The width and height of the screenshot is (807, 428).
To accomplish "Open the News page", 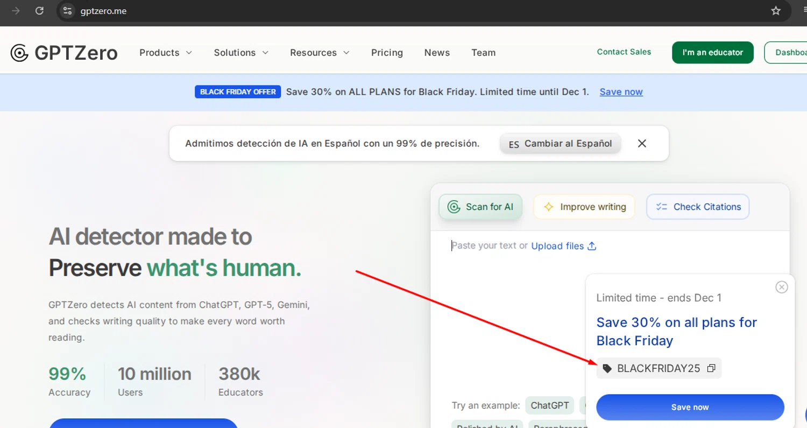I will tap(437, 53).
